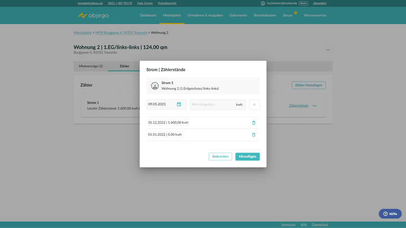
Task: Click the Wert eingeben input field
Action: (x=211, y=105)
